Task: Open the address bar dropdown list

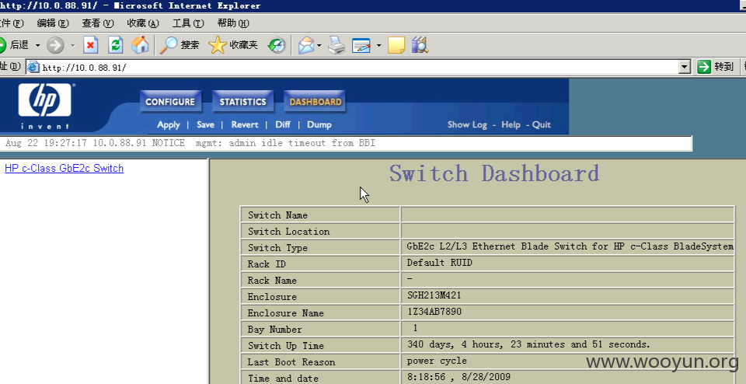Action: 685,67
